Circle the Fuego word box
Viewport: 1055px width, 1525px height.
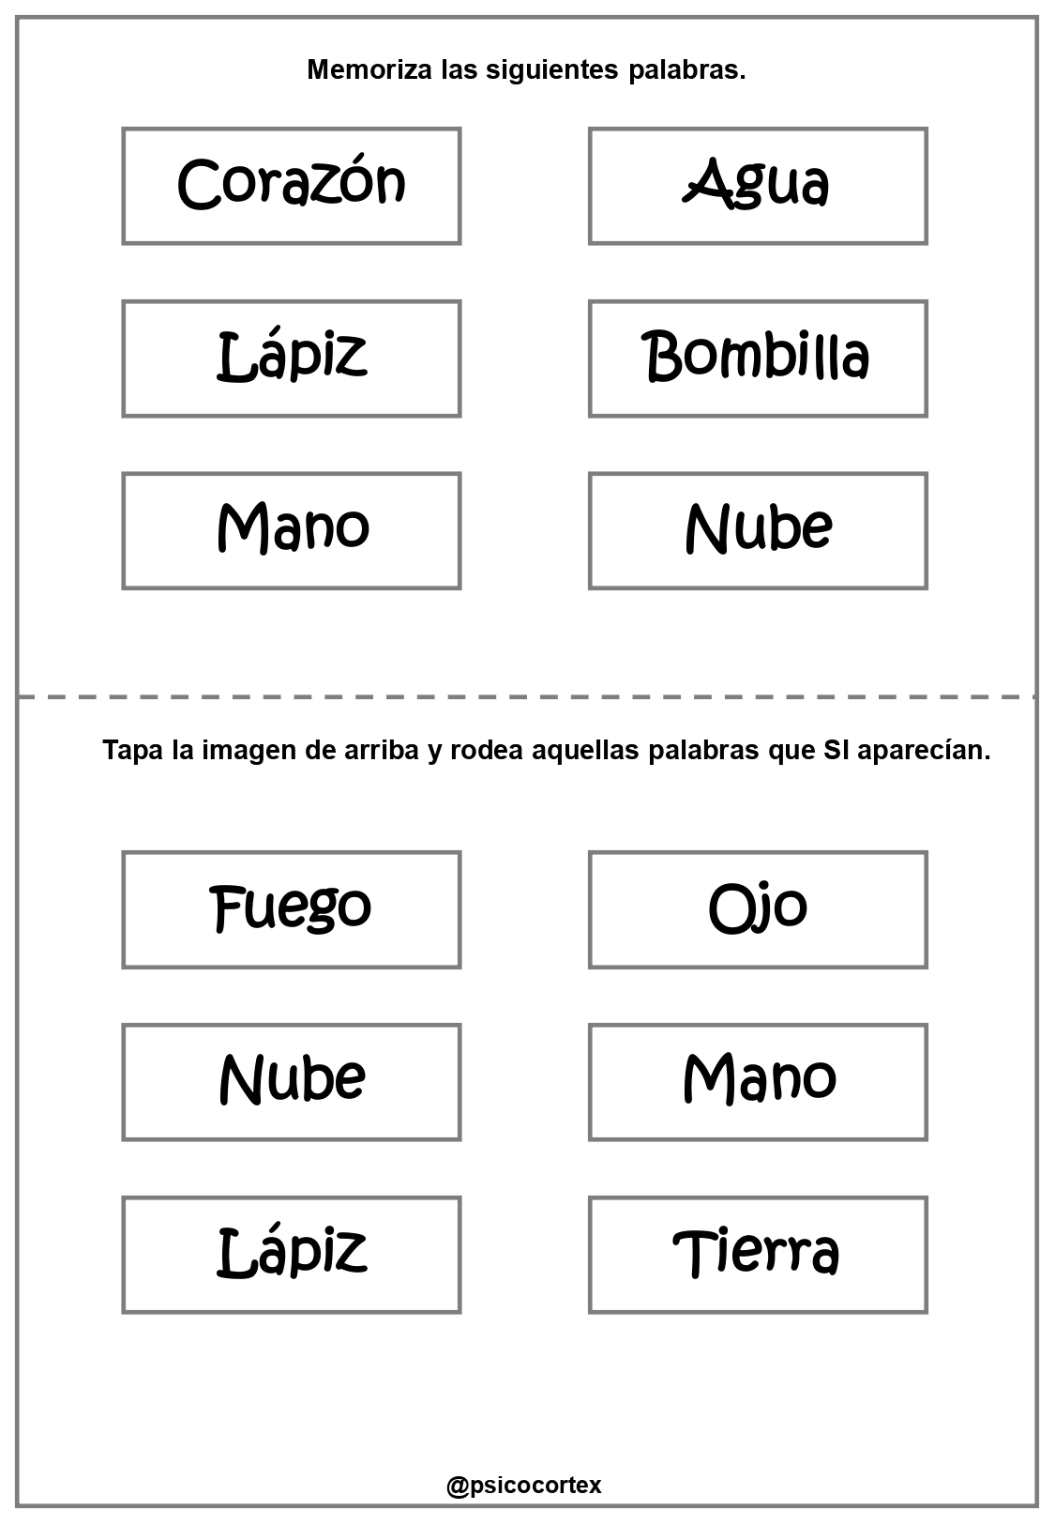(292, 909)
